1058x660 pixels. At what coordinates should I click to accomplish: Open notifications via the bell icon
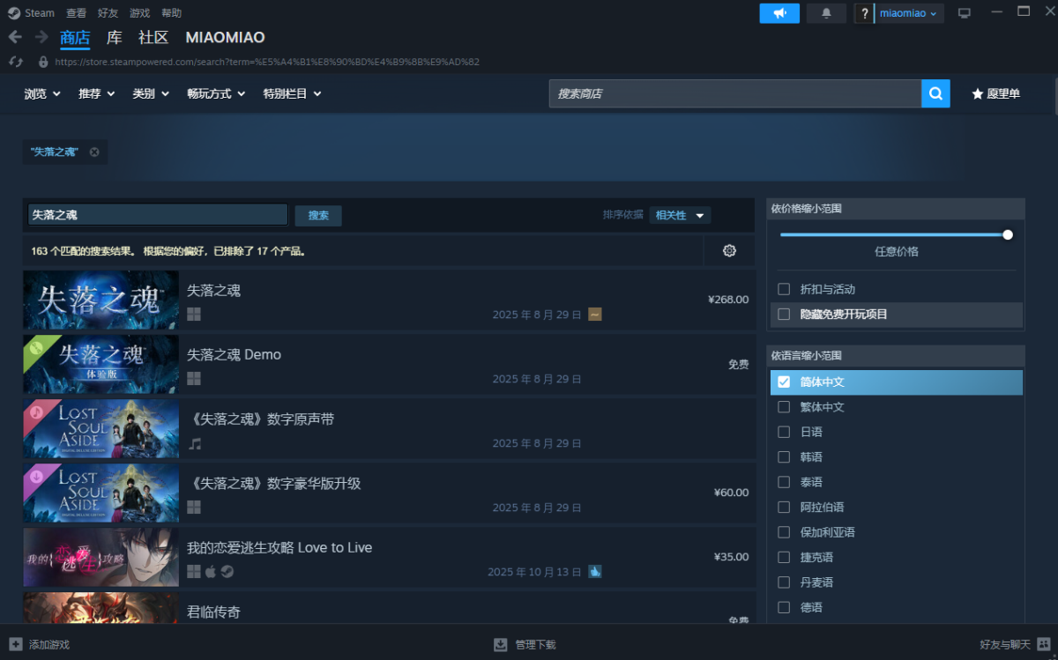click(x=826, y=13)
